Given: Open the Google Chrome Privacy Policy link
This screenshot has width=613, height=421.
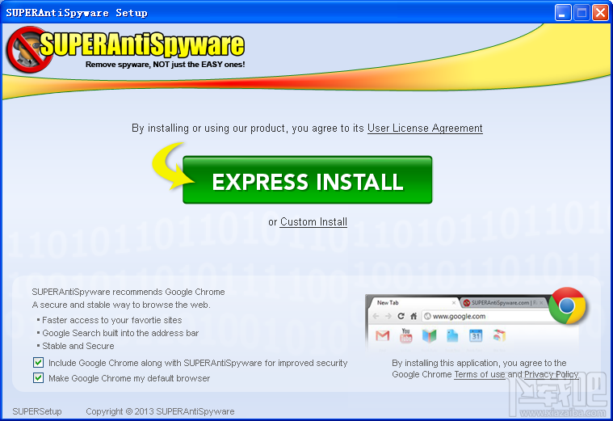Looking at the screenshot, I should tap(552, 374).
